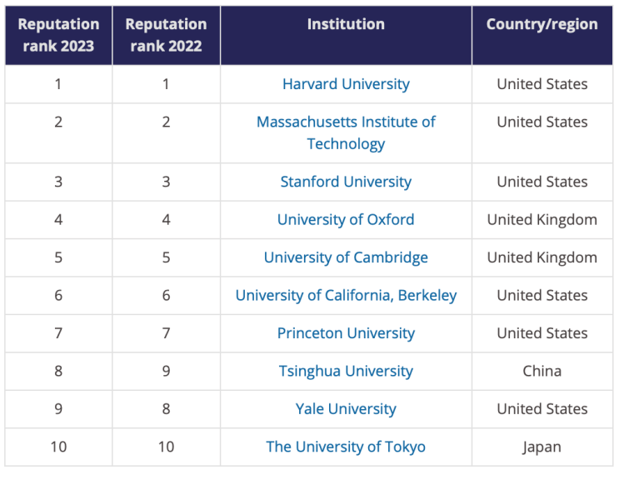This screenshot has height=480, width=624.
Task: Click the Reputation rank 2023 column header
Action: pos(58,35)
